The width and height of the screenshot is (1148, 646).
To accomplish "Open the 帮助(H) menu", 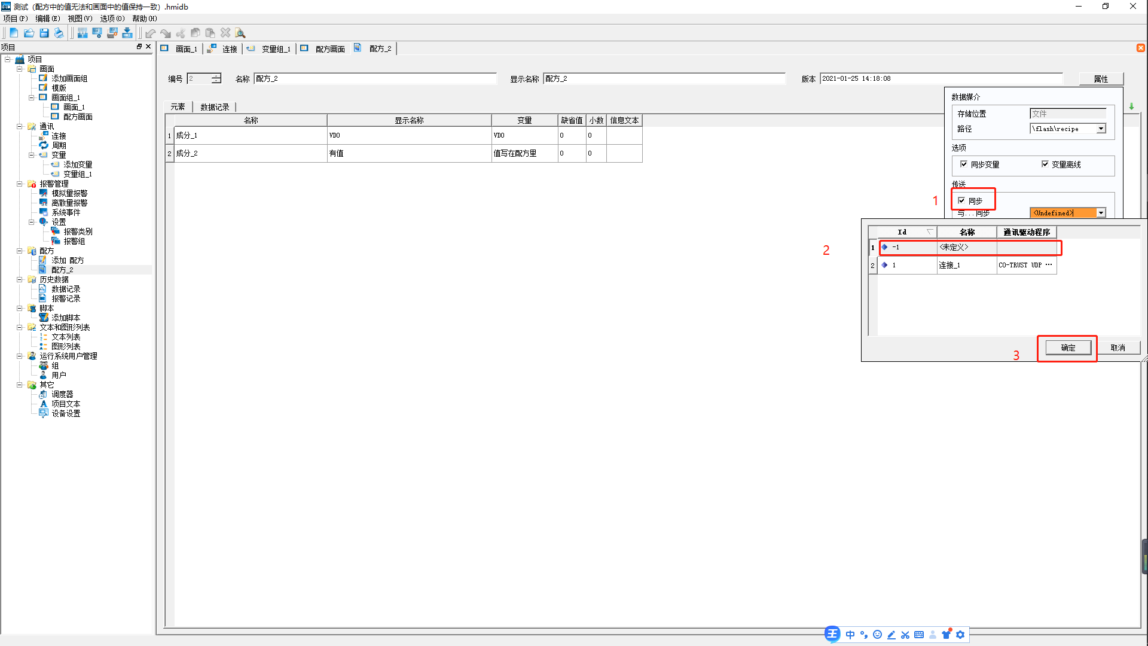I will [x=145, y=19].
